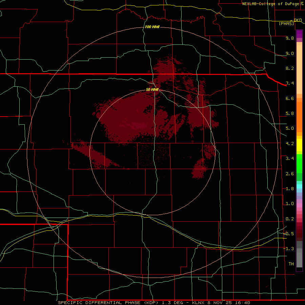Click the KLNX 8 NOV 25 16:40 timestamp
The image size is (305, 305).
(221, 303)
